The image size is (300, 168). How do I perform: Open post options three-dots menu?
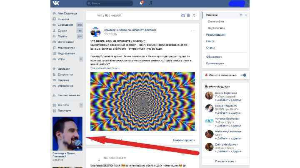tap(192, 30)
